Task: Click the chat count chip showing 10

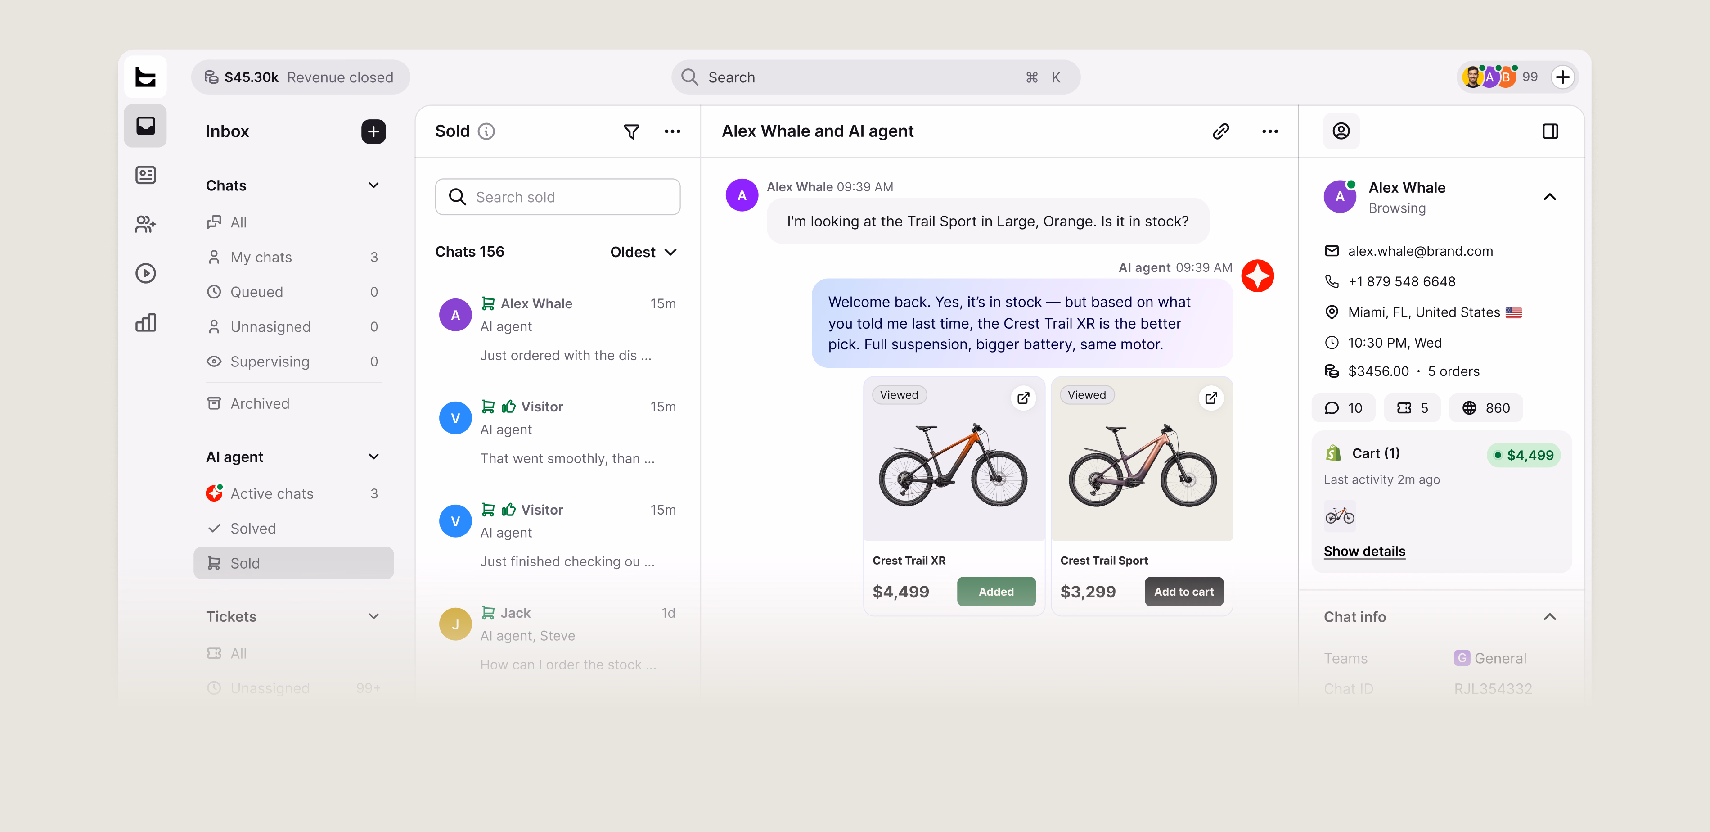Action: pyautogui.click(x=1343, y=408)
